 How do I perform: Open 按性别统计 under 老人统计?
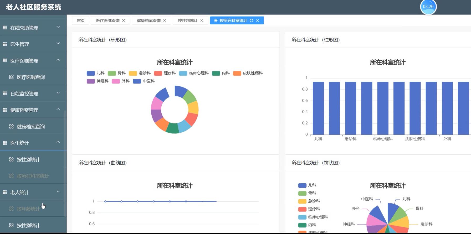point(33,225)
